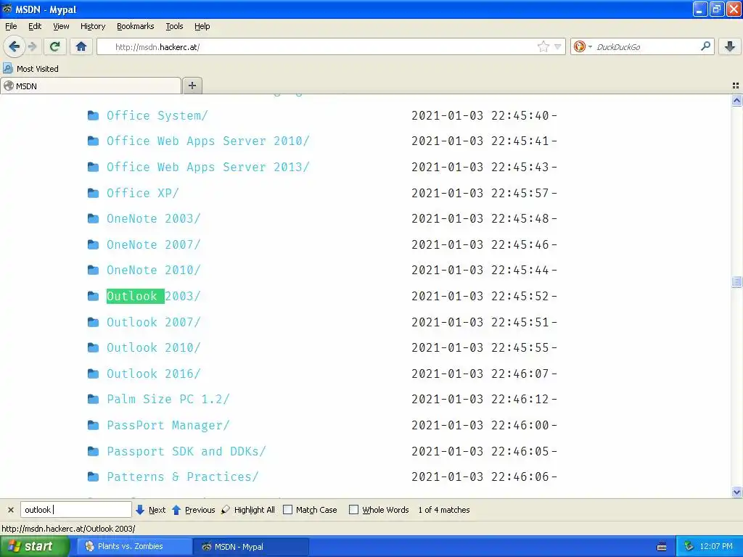Open the Outlook 2007/ link
Viewport: 743px width, 557px height.
point(154,322)
